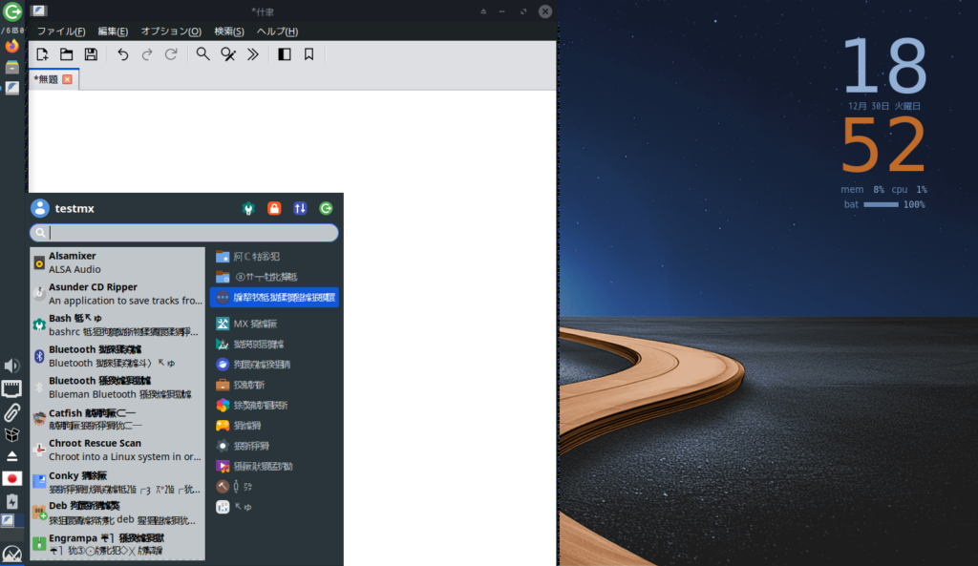This screenshot has width=978, height=566.
Task: Click the find and replace icon
Action: pyautogui.click(x=228, y=54)
